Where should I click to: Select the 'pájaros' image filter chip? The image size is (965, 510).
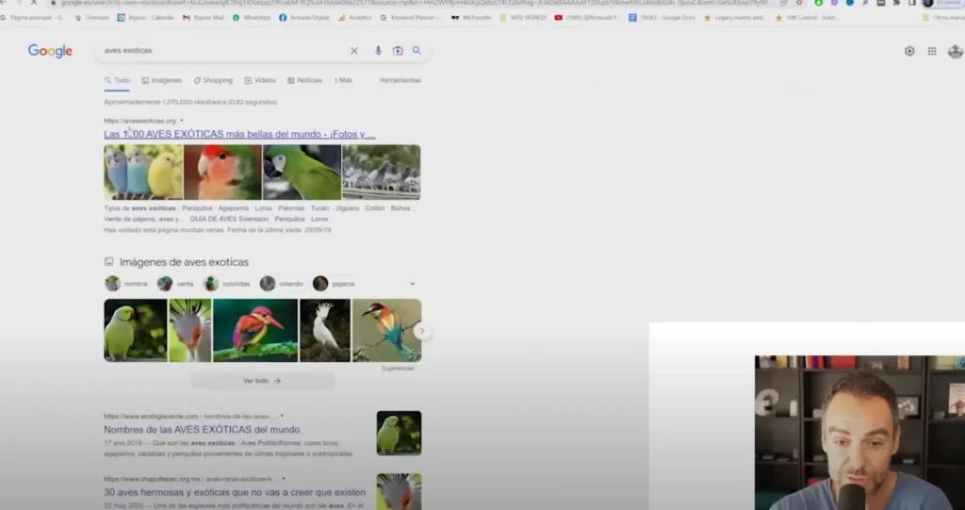tap(335, 284)
